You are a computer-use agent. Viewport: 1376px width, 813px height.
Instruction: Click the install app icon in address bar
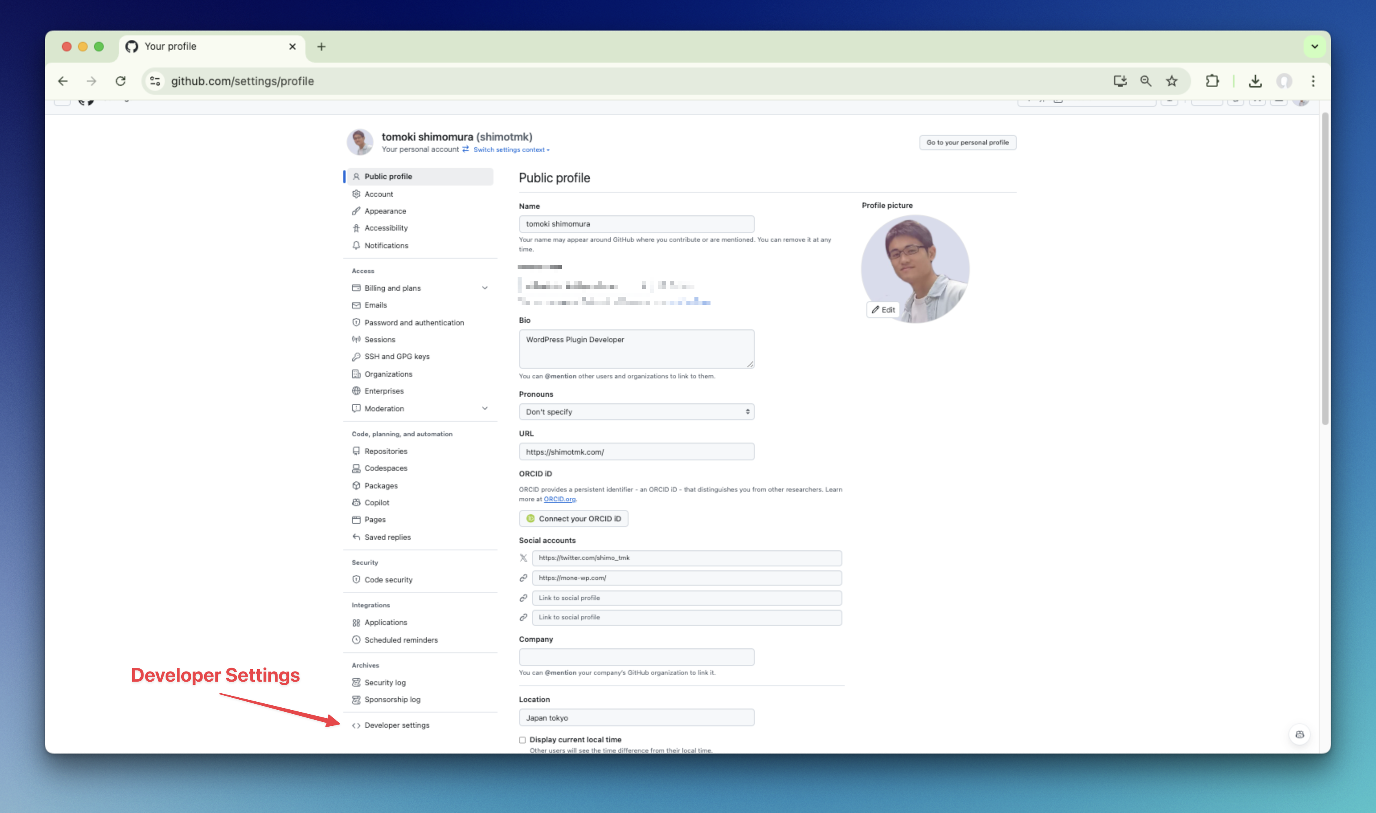(1120, 81)
